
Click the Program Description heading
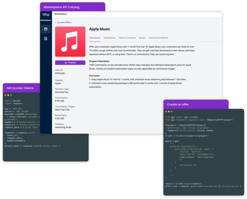[x=99, y=61]
